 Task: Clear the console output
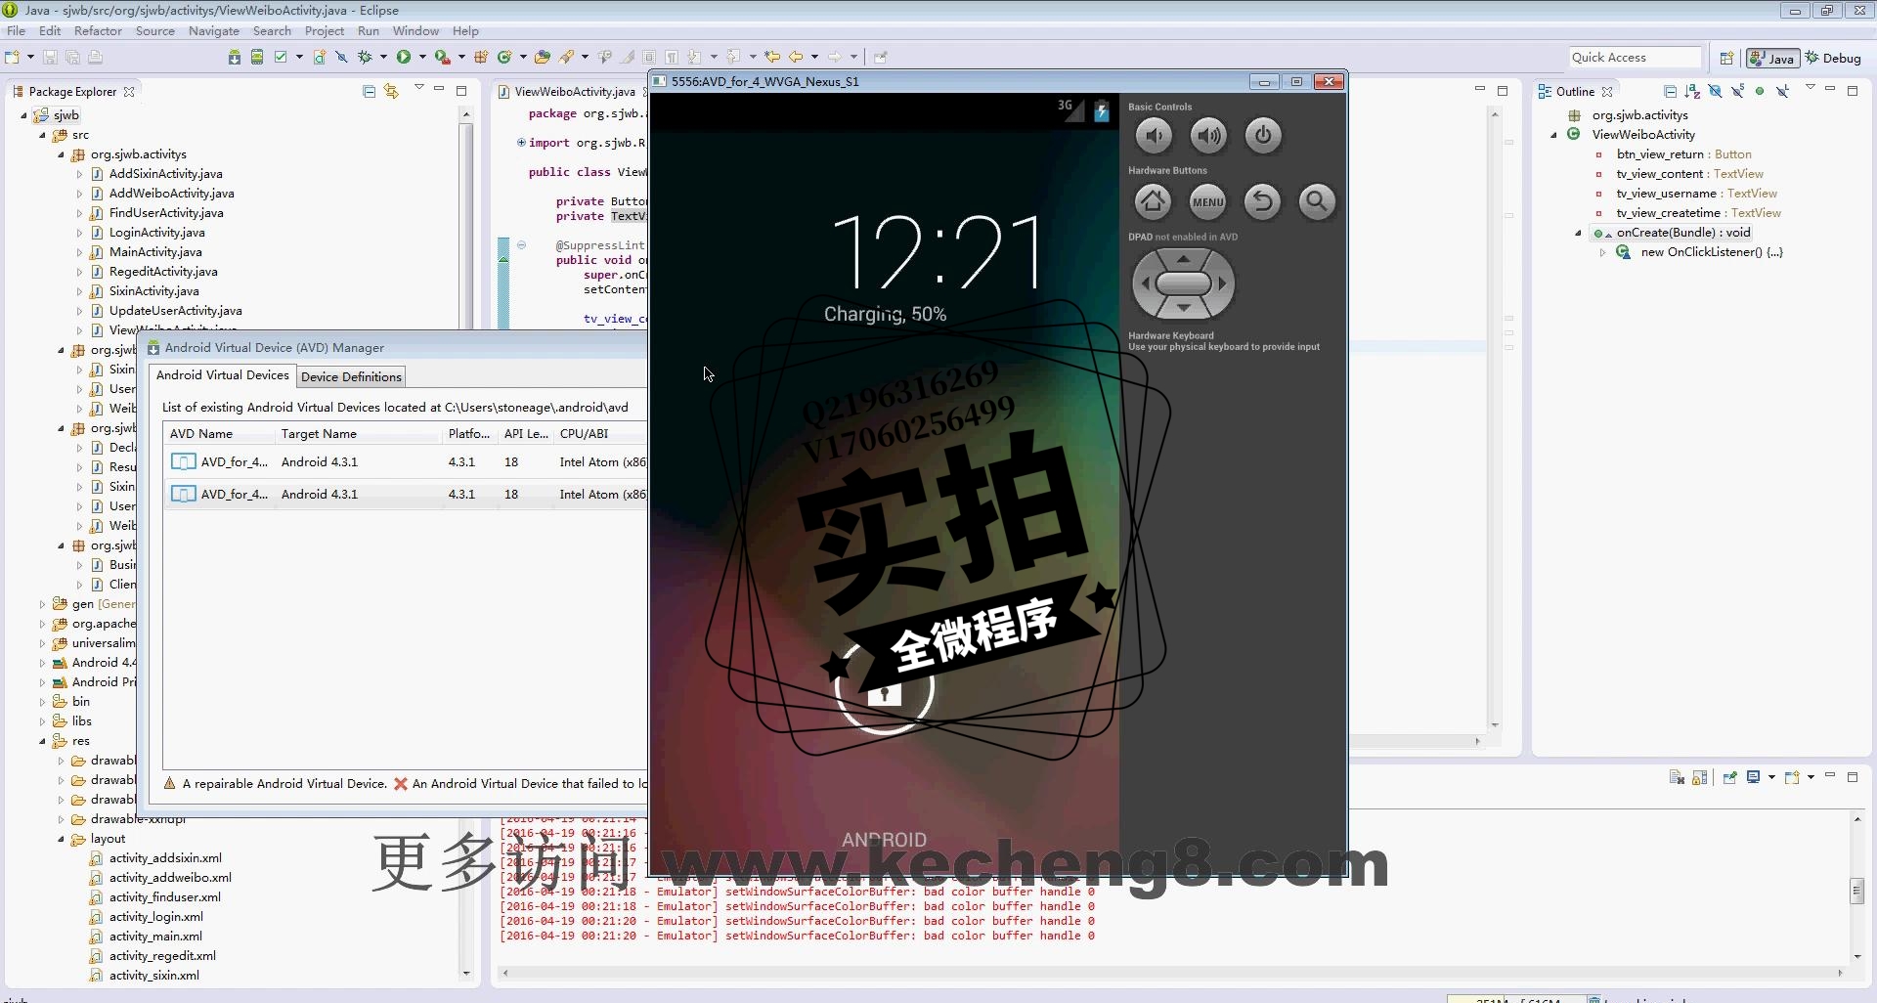point(1677,777)
